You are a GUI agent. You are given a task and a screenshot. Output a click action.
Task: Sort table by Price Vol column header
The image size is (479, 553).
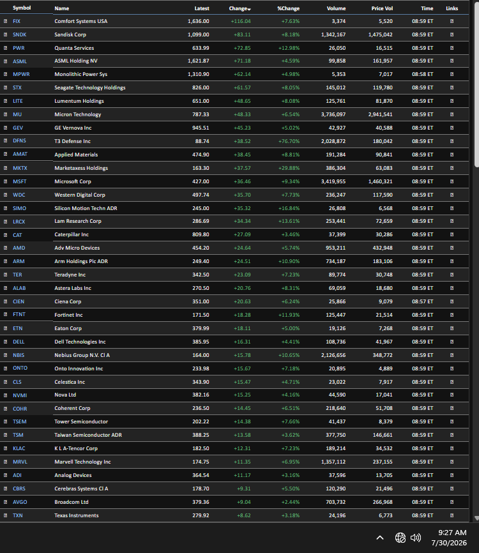382,8
